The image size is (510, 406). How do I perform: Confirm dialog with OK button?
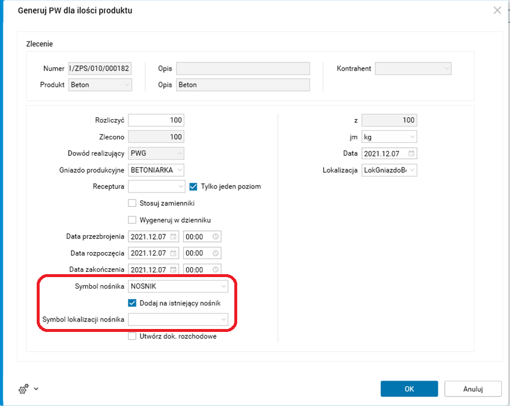[x=409, y=388]
